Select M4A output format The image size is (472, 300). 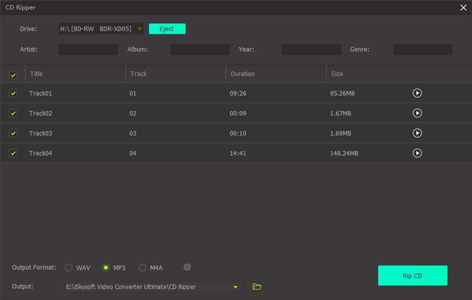pos(143,268)
